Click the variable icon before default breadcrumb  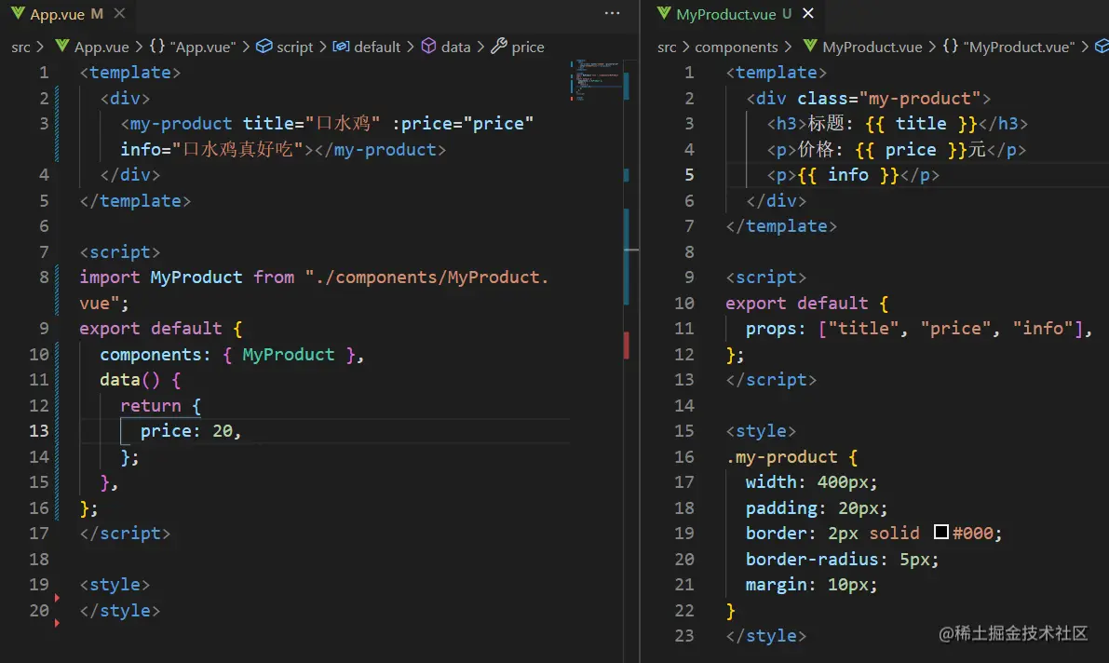tap(341, 46)
